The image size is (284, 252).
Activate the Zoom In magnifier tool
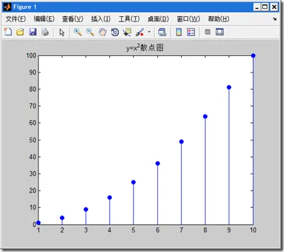78,32
